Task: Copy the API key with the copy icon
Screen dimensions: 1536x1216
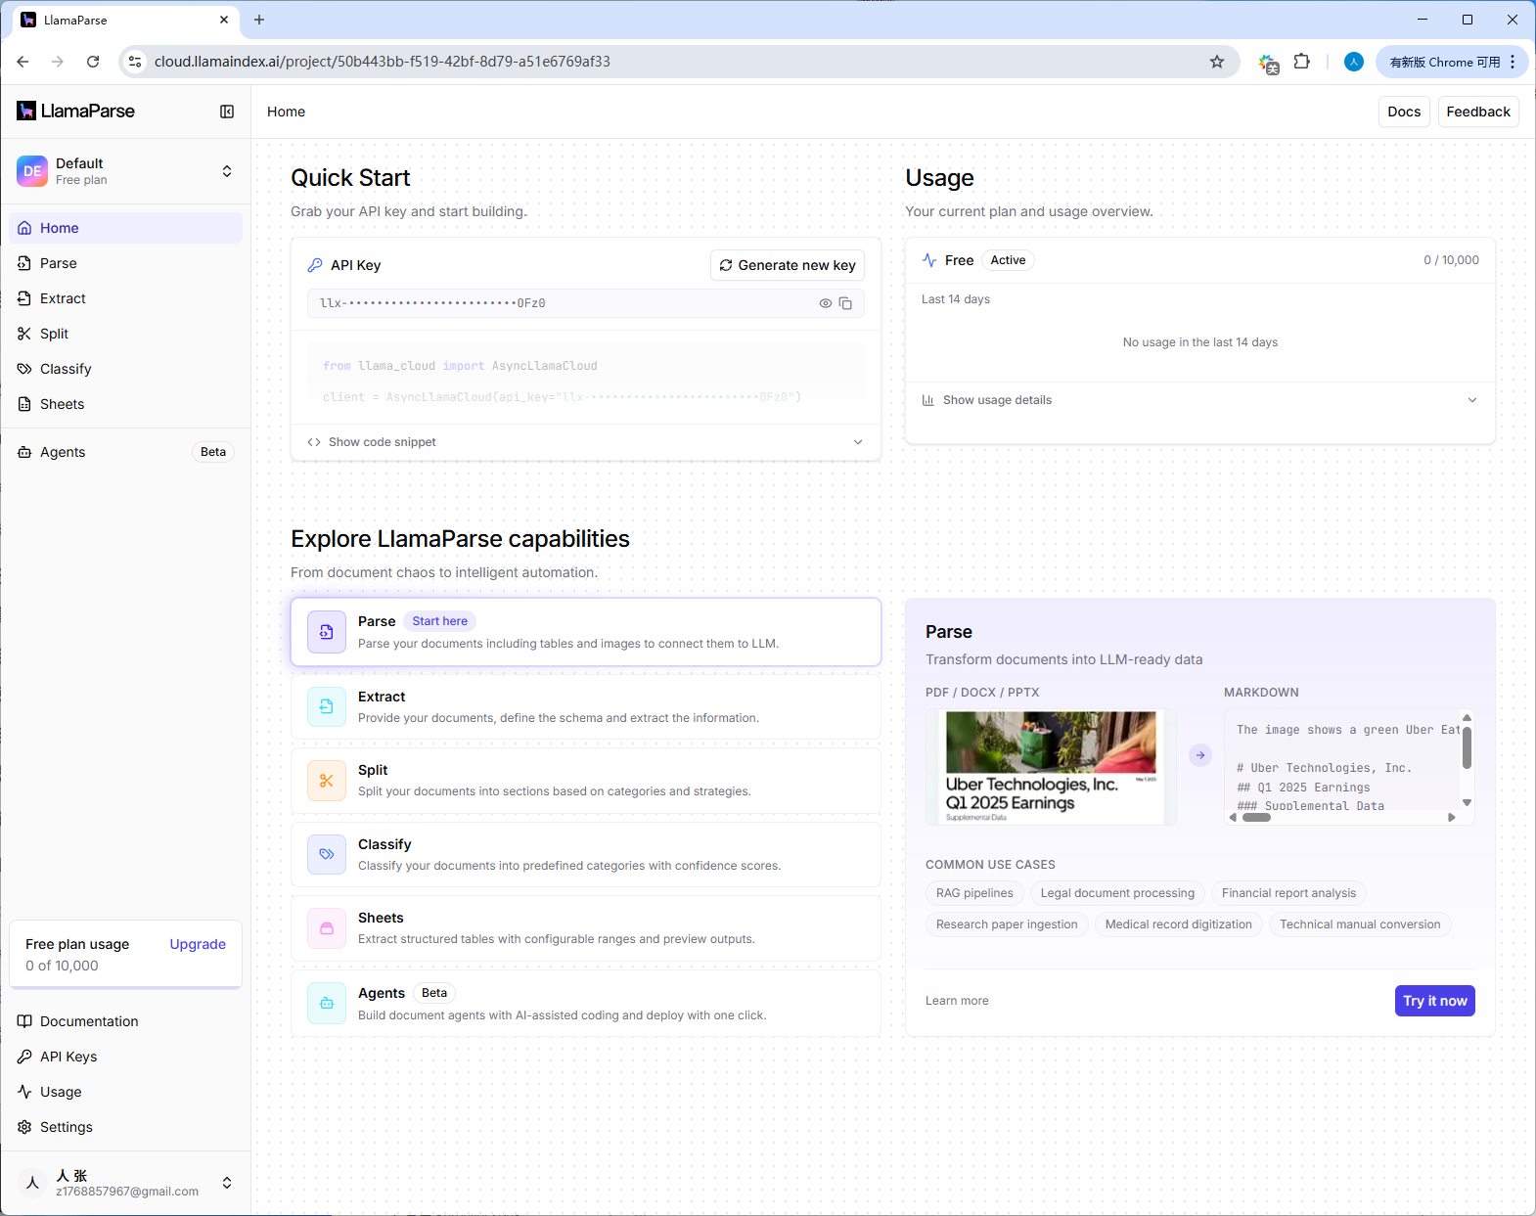Action: coord(846,303)
